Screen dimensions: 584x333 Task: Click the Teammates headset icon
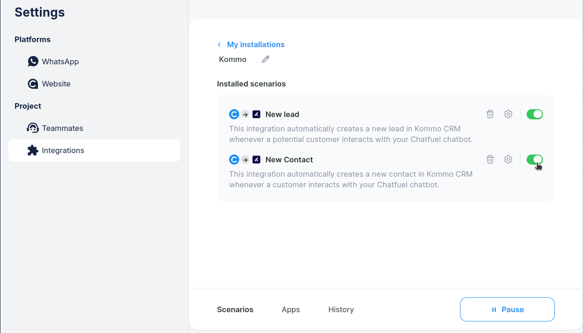coord(33,128)
